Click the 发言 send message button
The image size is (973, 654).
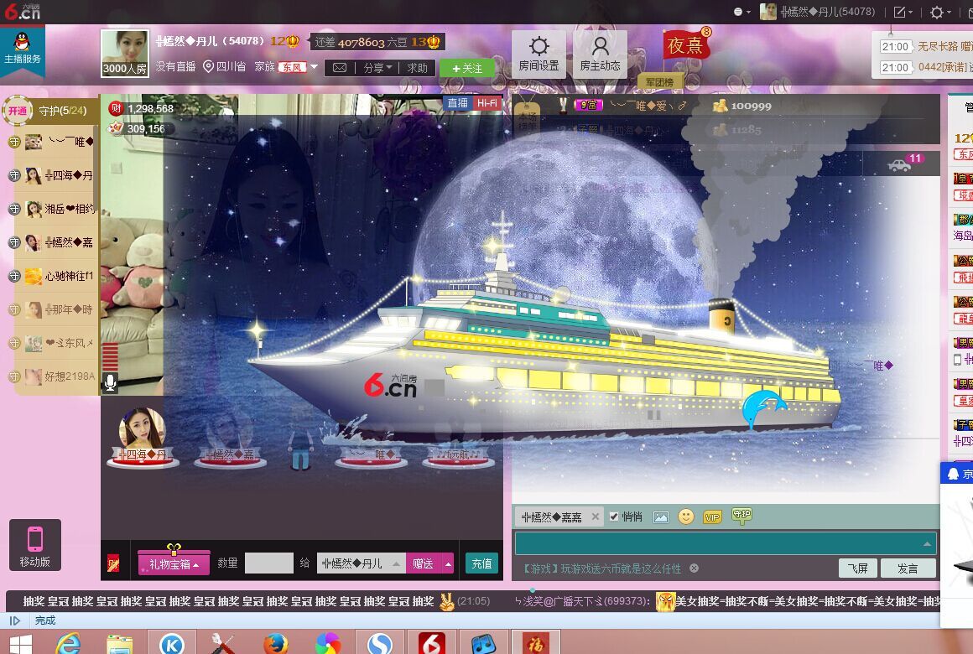[x=908, y=568]
